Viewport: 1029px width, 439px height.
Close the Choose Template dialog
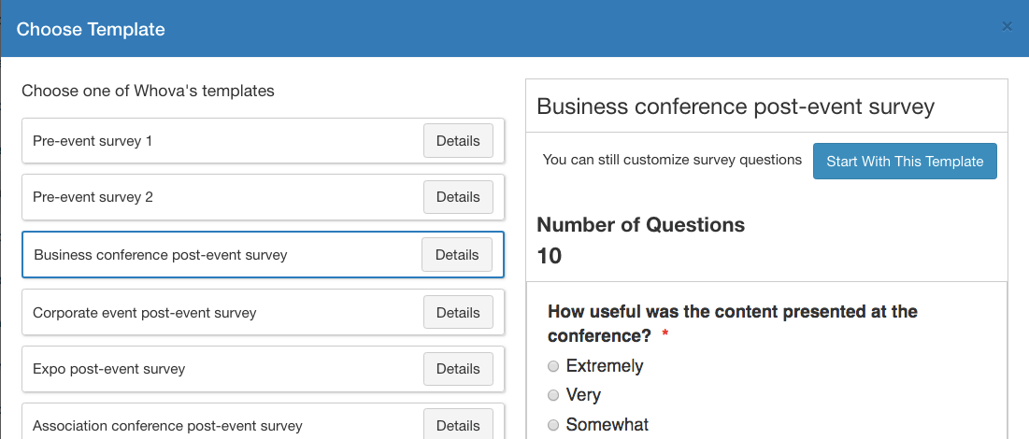(x=1007, y=27)
